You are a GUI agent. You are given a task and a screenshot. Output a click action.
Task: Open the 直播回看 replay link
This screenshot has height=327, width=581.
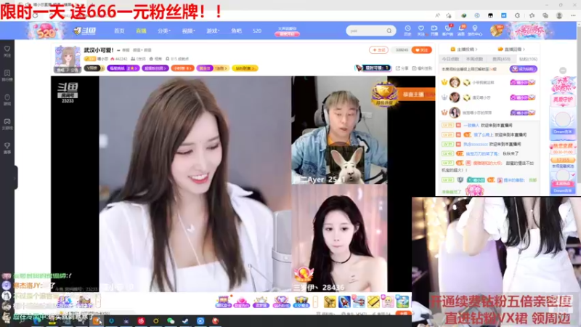click(511, 49)
